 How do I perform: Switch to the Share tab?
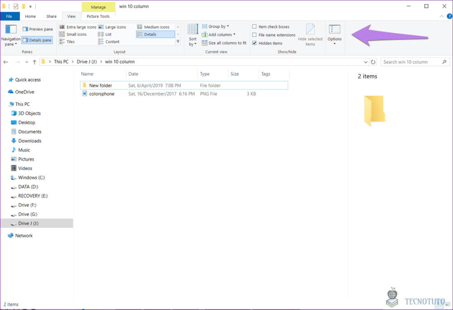[52, 16]
